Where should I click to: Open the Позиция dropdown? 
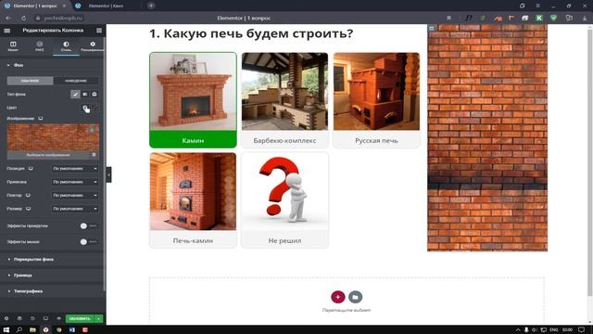75,169
